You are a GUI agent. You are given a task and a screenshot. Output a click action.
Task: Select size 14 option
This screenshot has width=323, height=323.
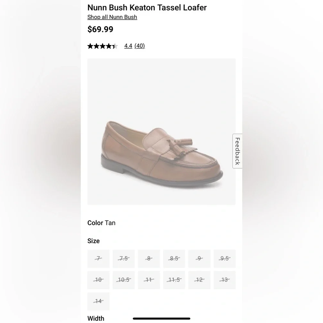[x=99, y=301]
